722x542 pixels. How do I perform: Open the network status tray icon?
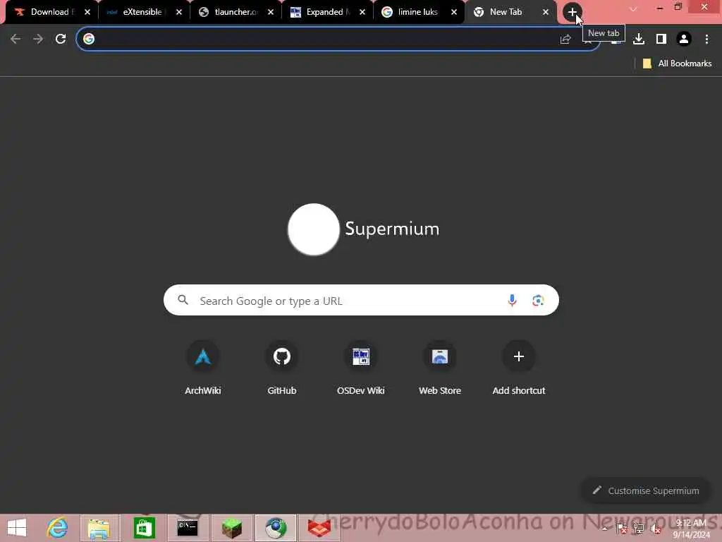click(639, 529)
